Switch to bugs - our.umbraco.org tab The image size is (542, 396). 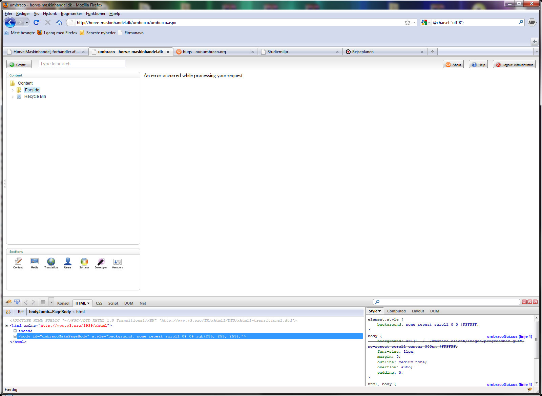[215, 52]
